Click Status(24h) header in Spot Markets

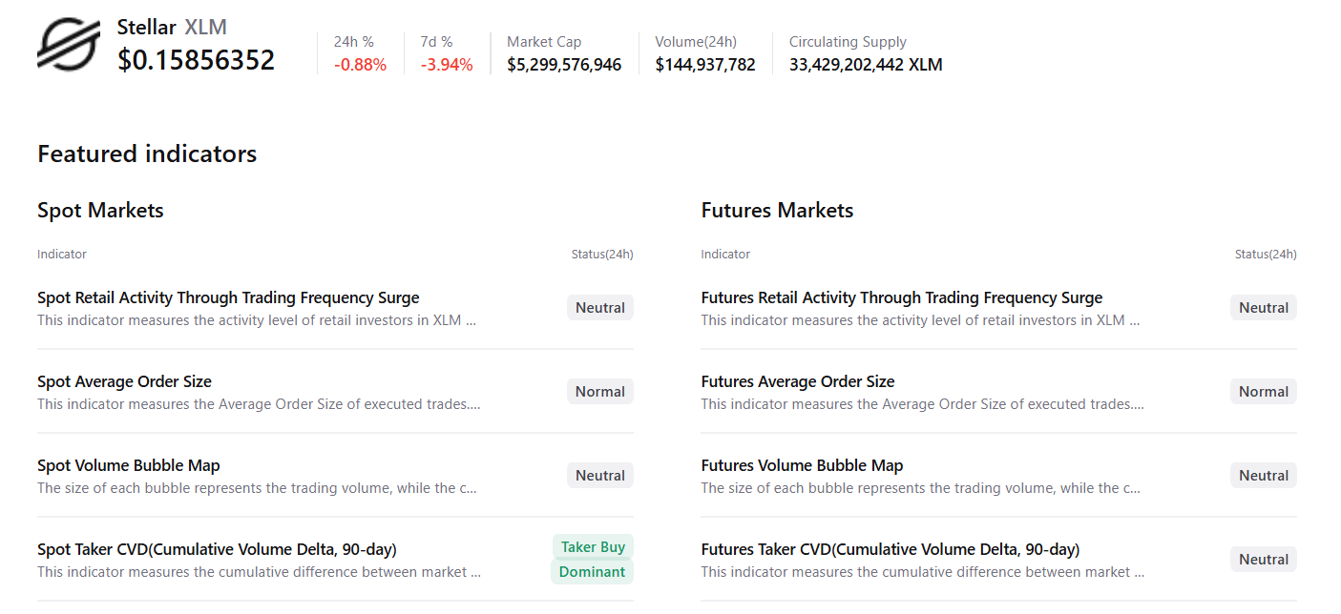coord(602,255)
